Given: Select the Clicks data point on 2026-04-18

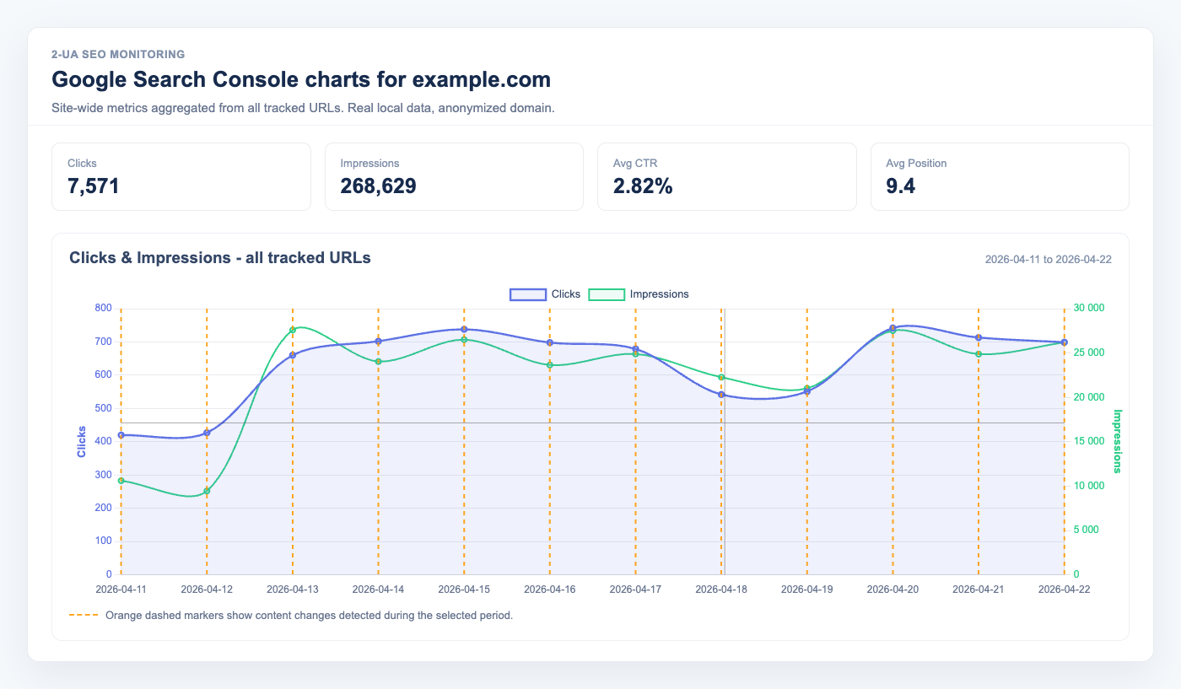Looking at the screenshot, I should 721,395.
